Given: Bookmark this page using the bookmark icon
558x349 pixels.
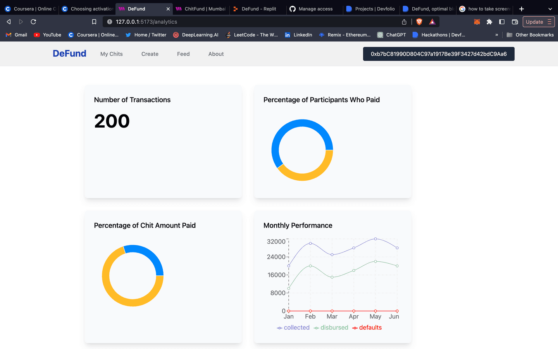Looking at the screenshot, I should click(94, 22).
